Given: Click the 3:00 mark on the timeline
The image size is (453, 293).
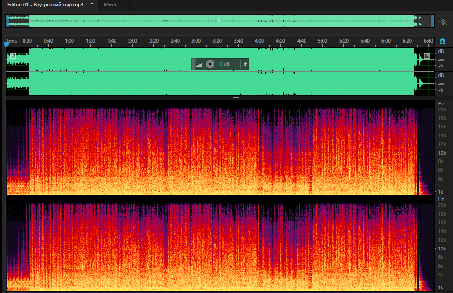Looking at the screenshot, I should pyautogui.click(x=196, y=41).
